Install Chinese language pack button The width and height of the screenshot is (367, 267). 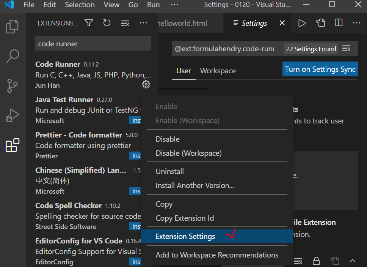pyautogui.click(x=135, y=191)
